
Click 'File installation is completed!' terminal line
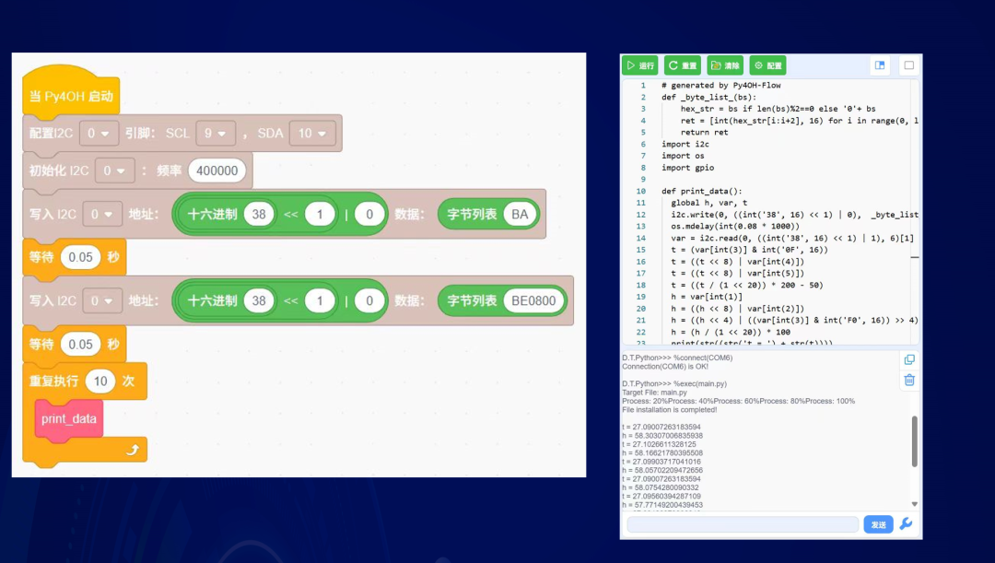tap(670, 409)
